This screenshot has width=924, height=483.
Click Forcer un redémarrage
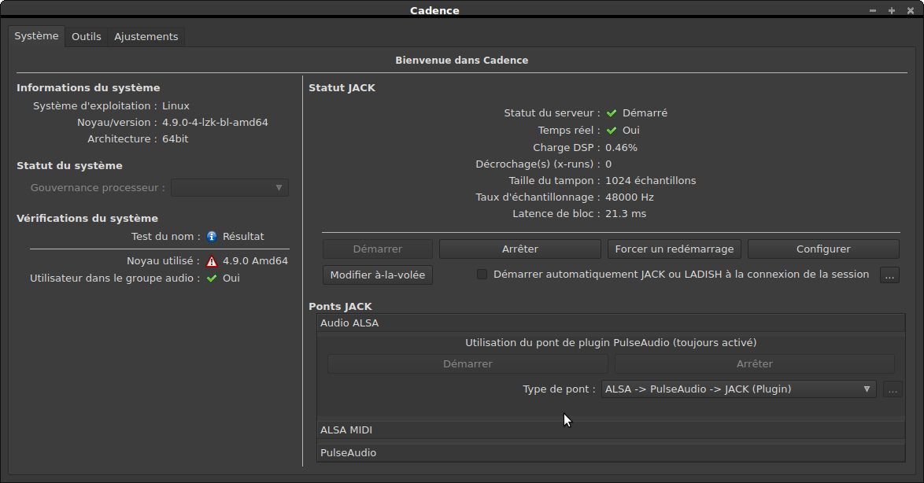click(x=675, y=249)
